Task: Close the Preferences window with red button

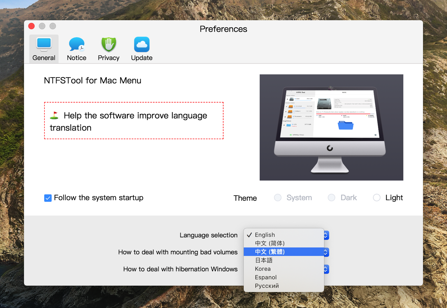Action: 31,26
